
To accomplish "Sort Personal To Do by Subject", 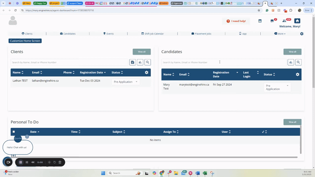I will pos(119,132).
